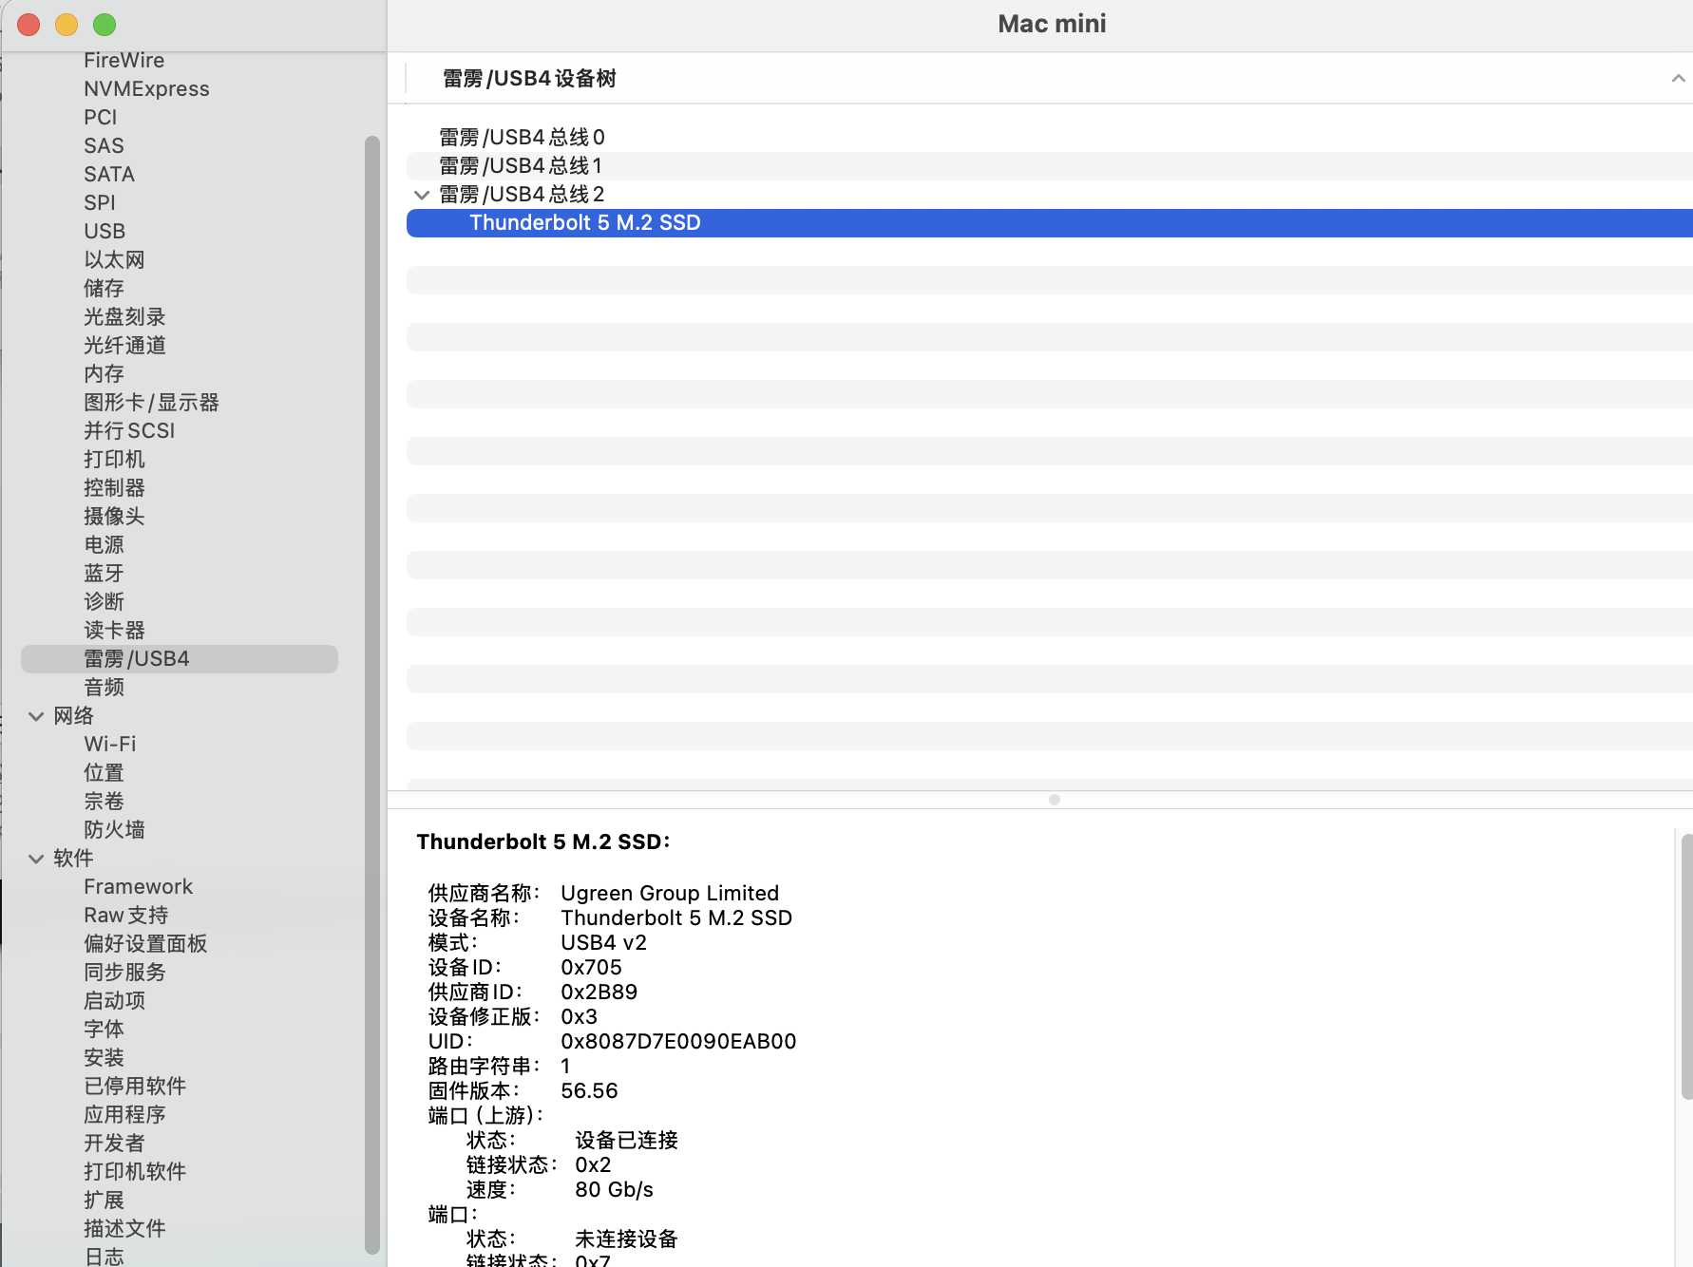Click the yellow minimize window button

67,25
